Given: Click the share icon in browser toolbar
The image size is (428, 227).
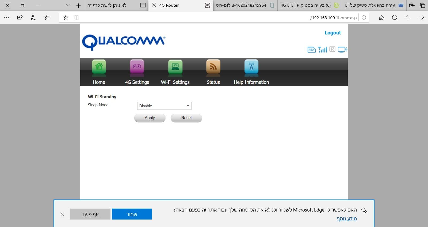Looking at the screenshot, I should 20,18.
